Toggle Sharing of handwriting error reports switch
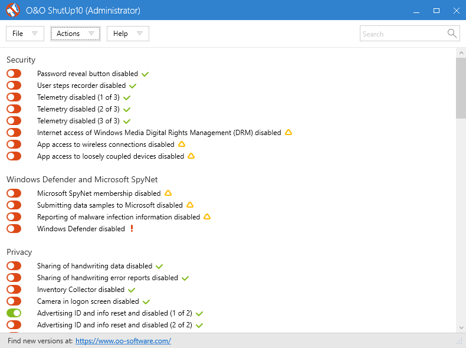 (14, 278)
